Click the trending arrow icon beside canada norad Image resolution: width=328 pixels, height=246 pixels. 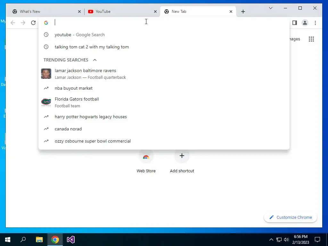[46, 129]
